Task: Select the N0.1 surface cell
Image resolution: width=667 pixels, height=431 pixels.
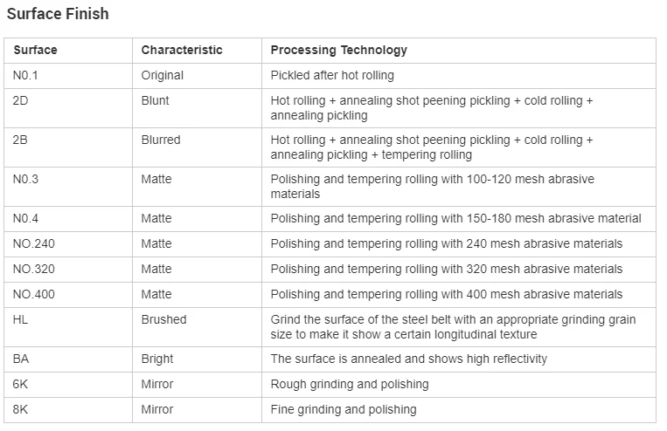Action: 26,76
